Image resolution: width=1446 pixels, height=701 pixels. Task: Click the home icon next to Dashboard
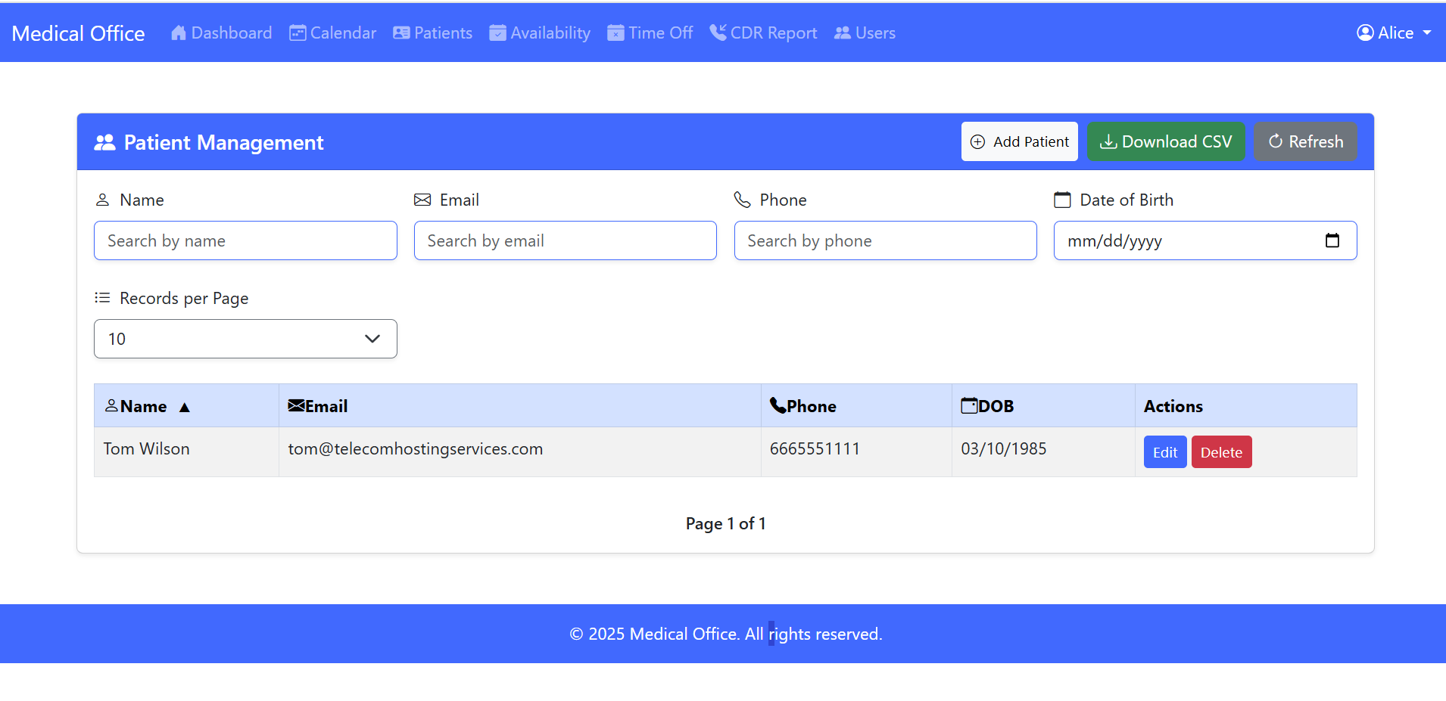179,33
